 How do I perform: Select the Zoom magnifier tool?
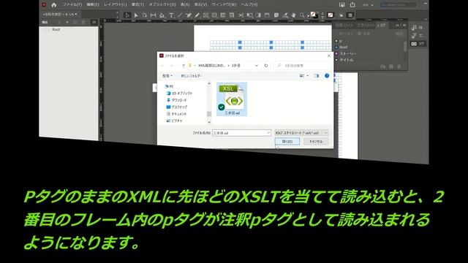click(x=302, y=15)
